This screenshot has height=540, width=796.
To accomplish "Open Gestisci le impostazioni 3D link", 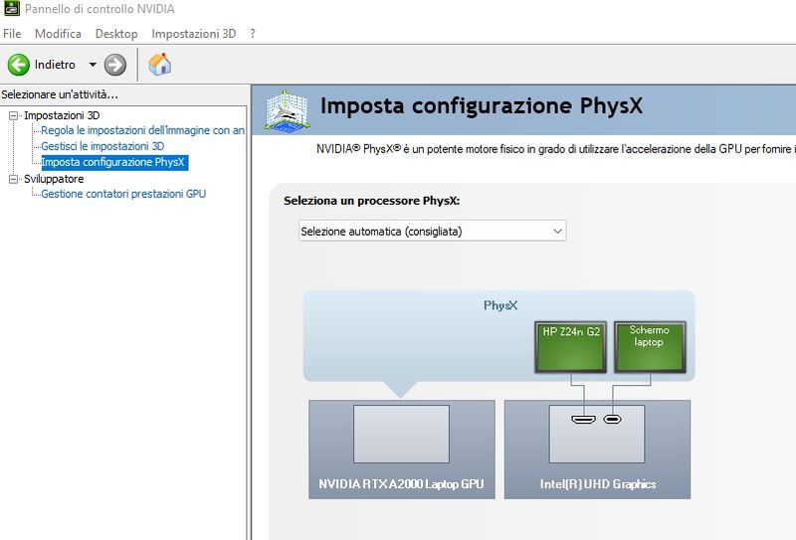I will point(102,146).
